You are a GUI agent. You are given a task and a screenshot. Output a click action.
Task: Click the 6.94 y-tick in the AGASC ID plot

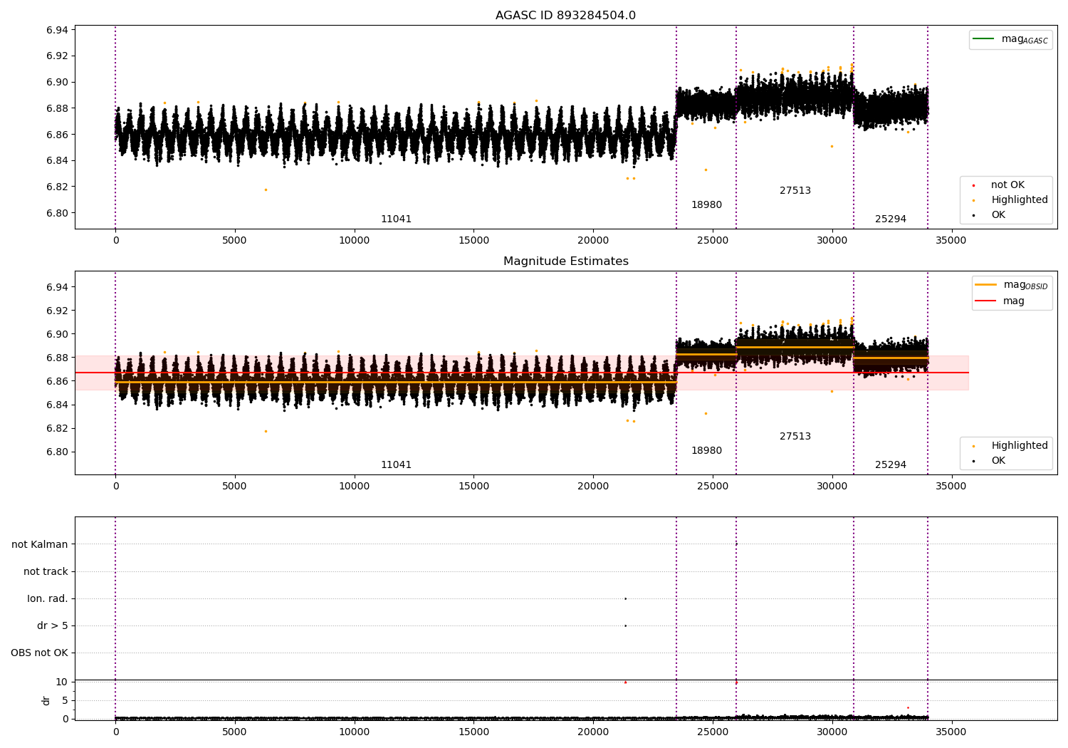click(x=57, y=30)
